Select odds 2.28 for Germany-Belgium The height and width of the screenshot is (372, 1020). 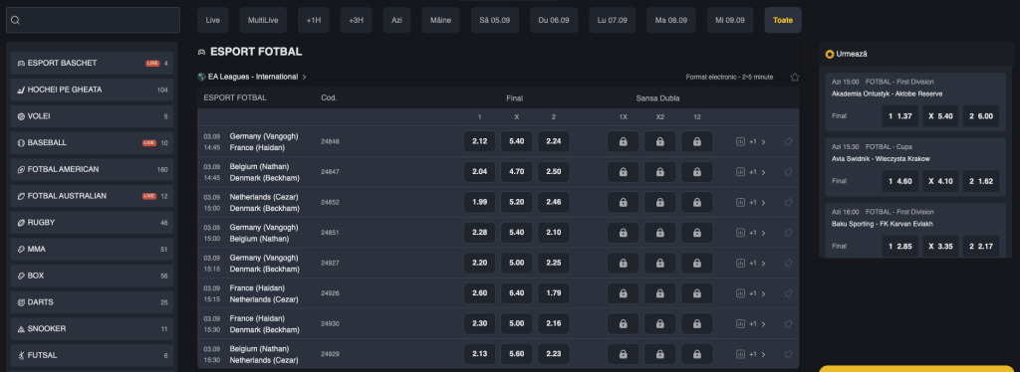479,233
